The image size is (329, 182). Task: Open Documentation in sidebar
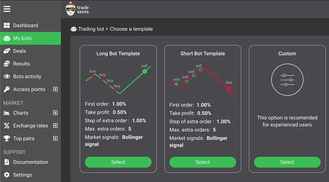pos(31,162)
